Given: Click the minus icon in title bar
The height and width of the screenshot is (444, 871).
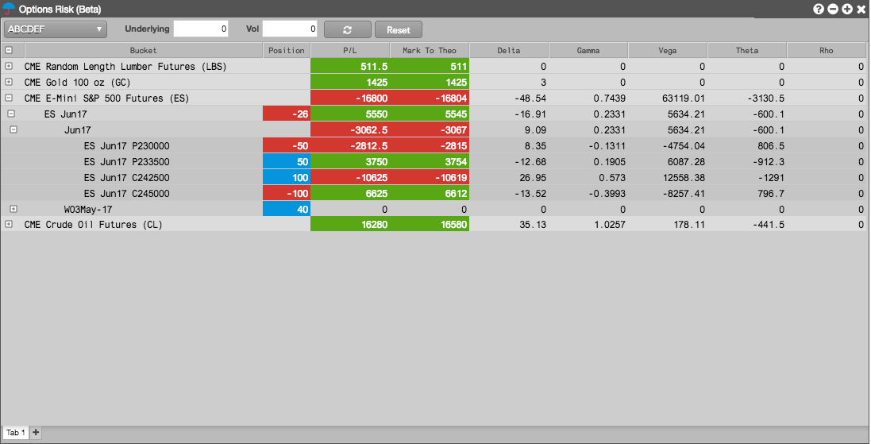Looking at the screenshot, I should tap(833, 9).
